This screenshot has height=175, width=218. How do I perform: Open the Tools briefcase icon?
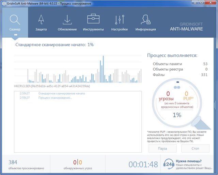tap(93, 19)
